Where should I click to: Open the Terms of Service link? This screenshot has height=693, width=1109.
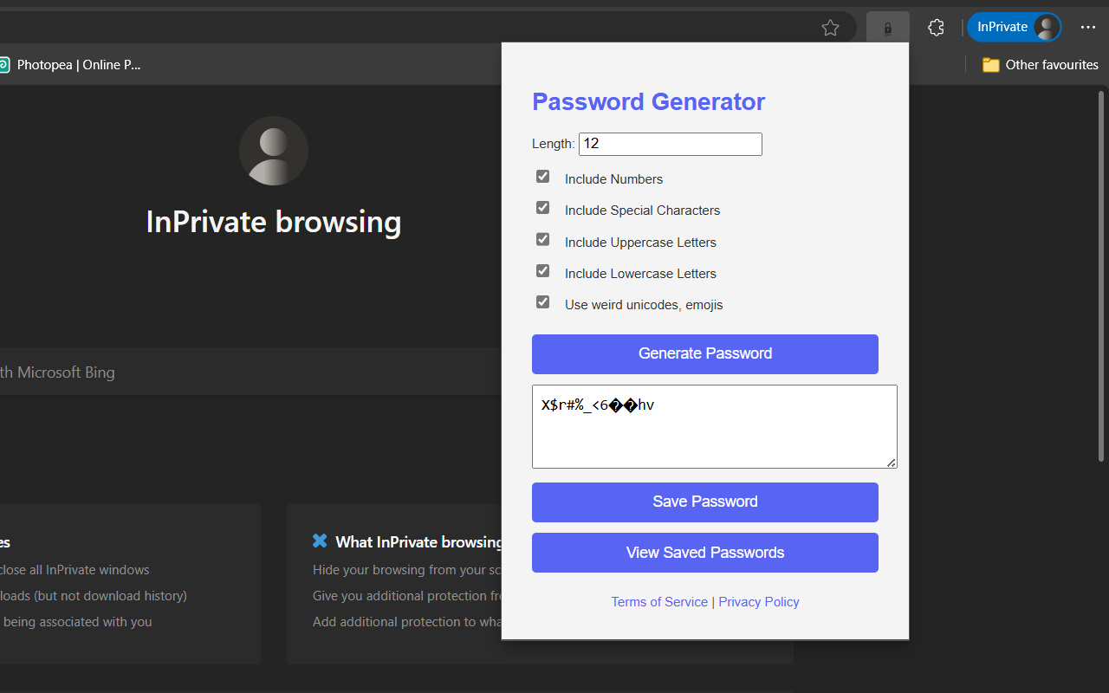click(659, 602)
